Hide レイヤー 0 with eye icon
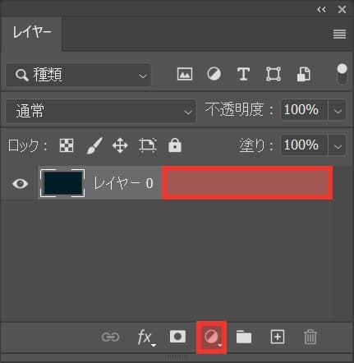The height and width of the screenshot is (363, 354). pos(20,183)
